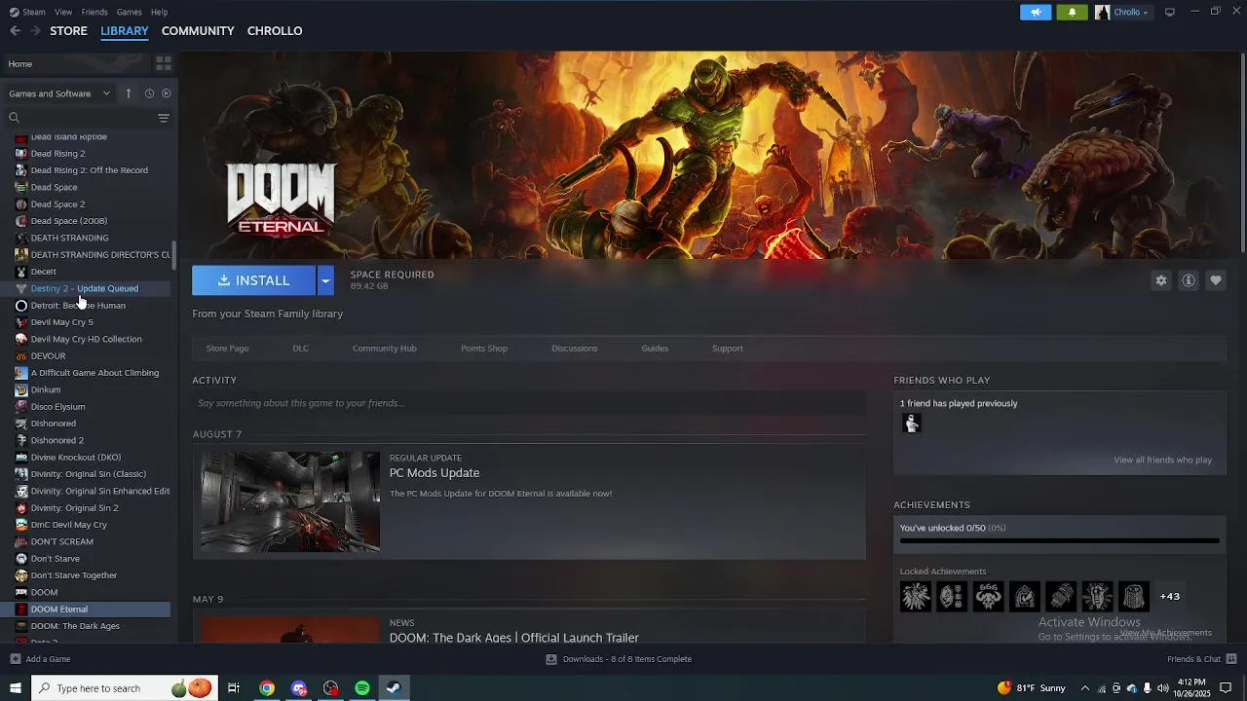Select the LIBRARY tab
Viewport: 1247px width, 701px height.
(x=125, y=31)
